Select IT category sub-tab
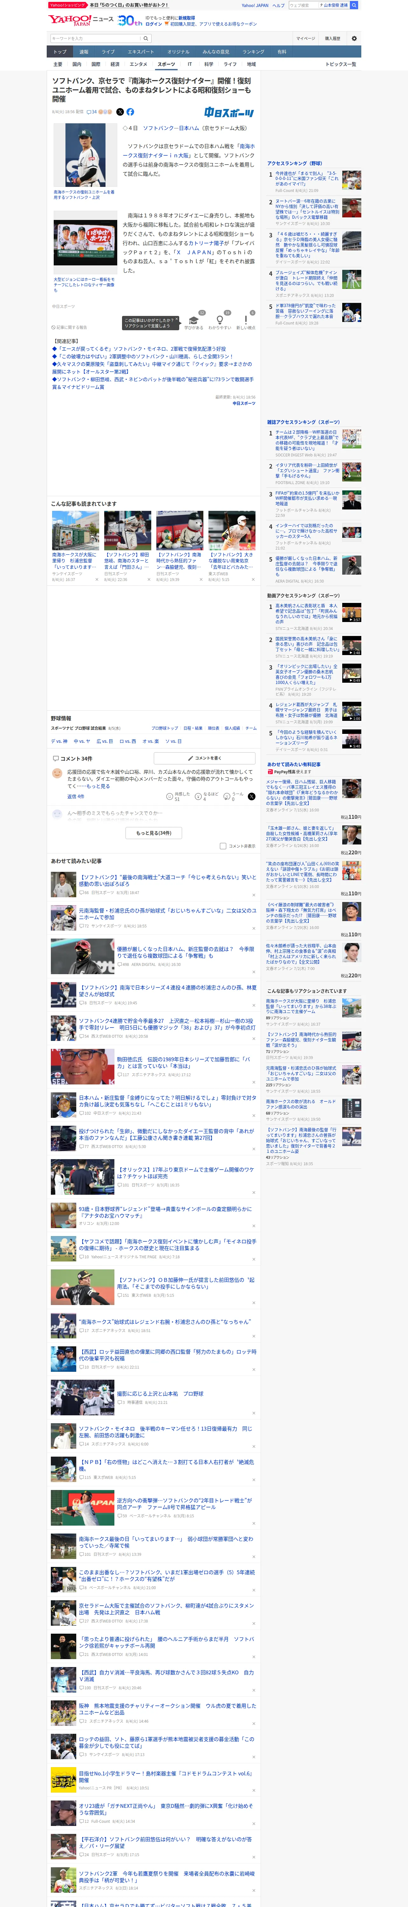Screen dimensions: 408x1907 pyautogui.click(x=190, y=65)
